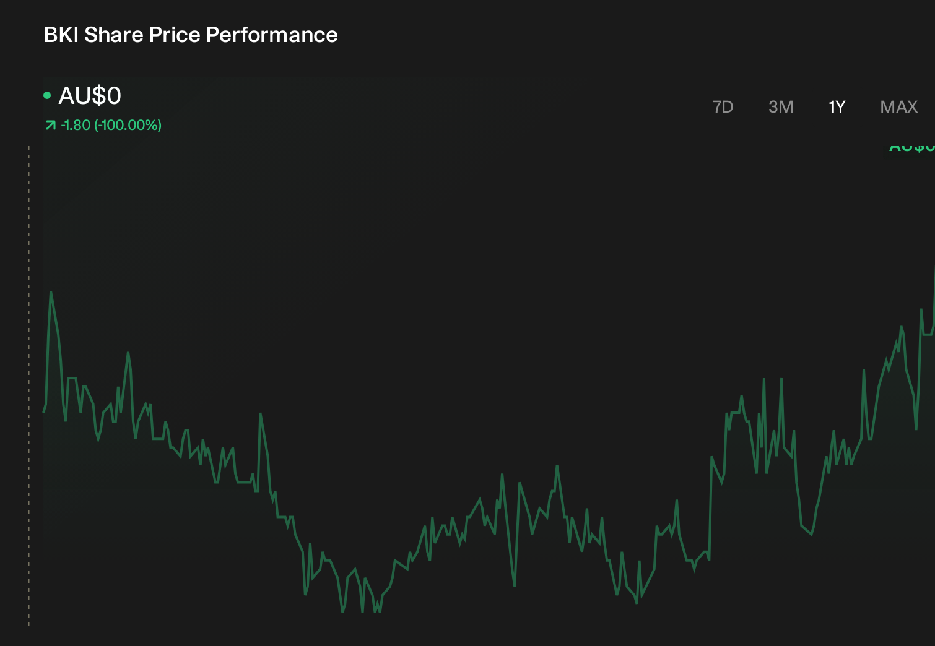The image size is (935, 646).
Task: Click the first tall peak at chart start
Action: pyautogui.click(x=51, y=293)
